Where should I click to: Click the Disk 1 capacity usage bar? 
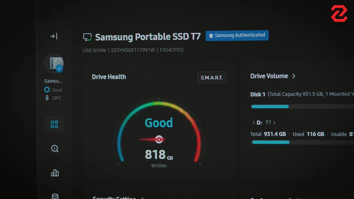click(x=303, y=107)
